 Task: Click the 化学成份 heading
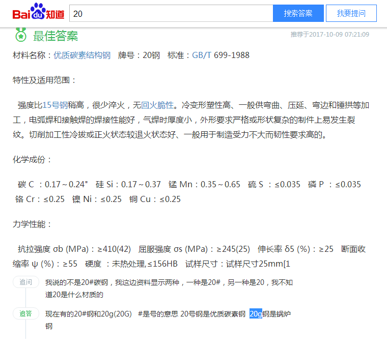[32, 160]
